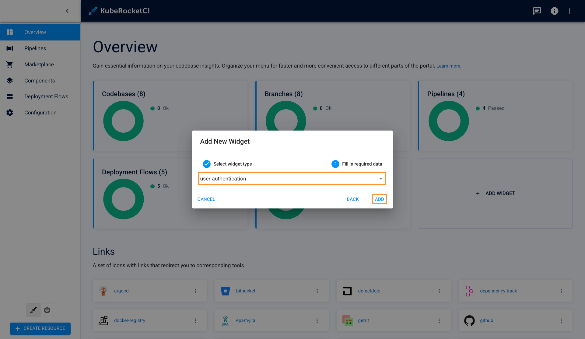Select the feather toggle near Create Resource
This screenshot has height=339, width=585.
point(33,310)
